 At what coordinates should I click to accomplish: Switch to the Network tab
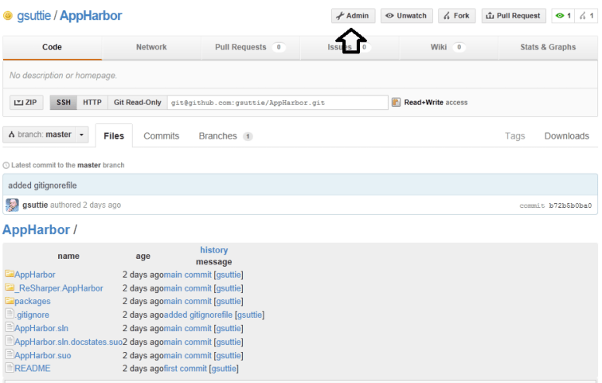tap(151, 47)
